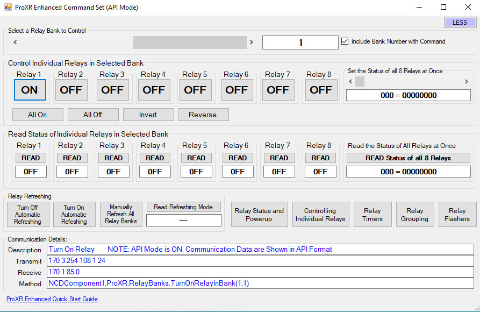
Task: Click READ Status of all 8 Relays
Action: (409, 158)
